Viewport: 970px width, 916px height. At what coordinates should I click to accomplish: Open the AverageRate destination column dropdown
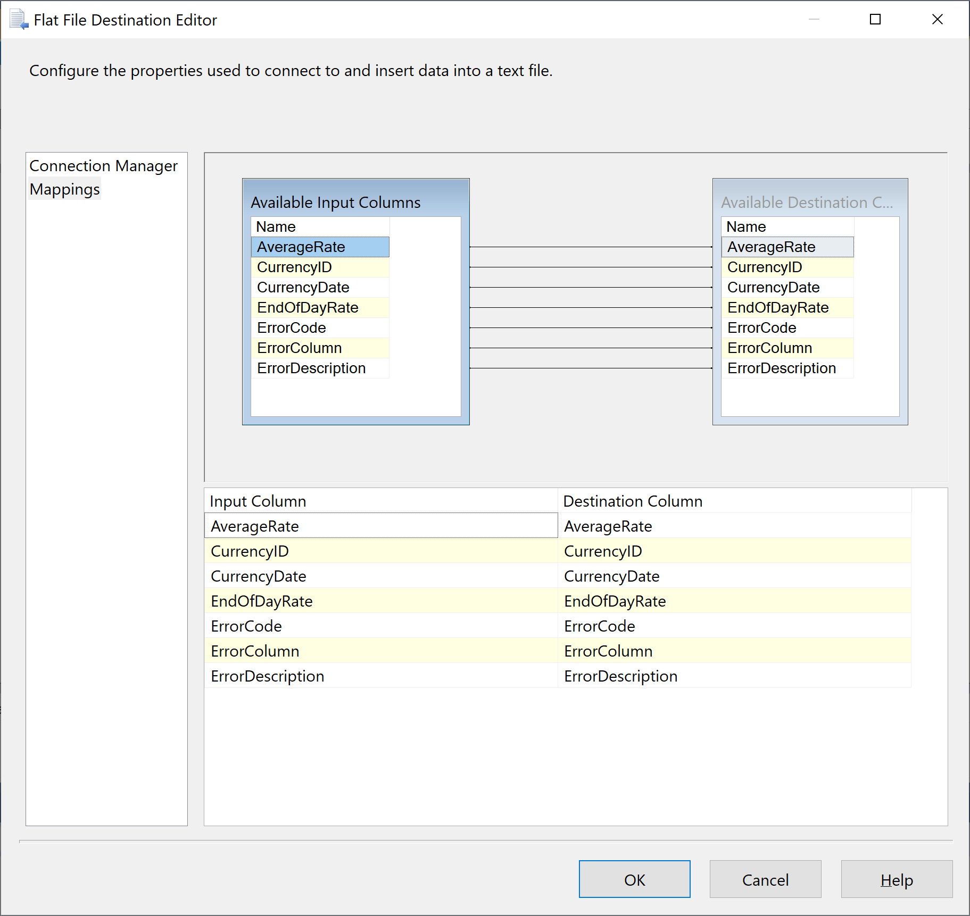(x=735, y=526)
